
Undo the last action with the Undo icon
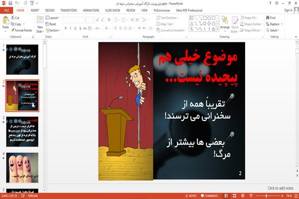point(17,3)
